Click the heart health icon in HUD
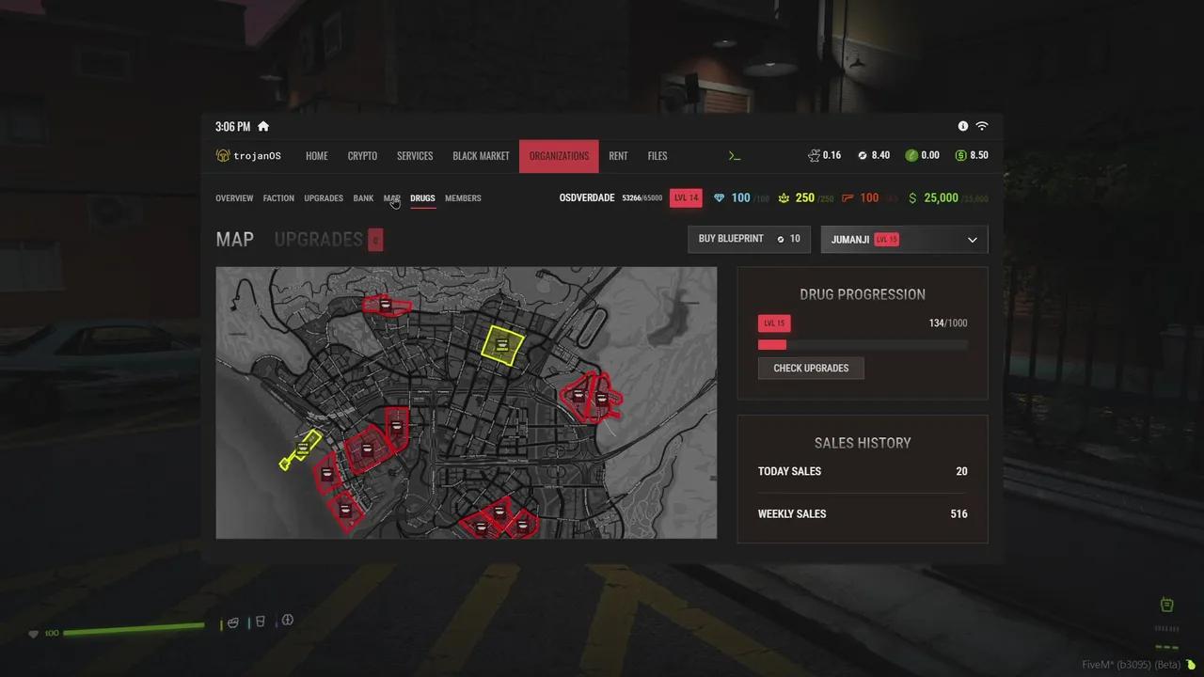The width and height of the screenshot is (1204, 677). coord(34,634)
